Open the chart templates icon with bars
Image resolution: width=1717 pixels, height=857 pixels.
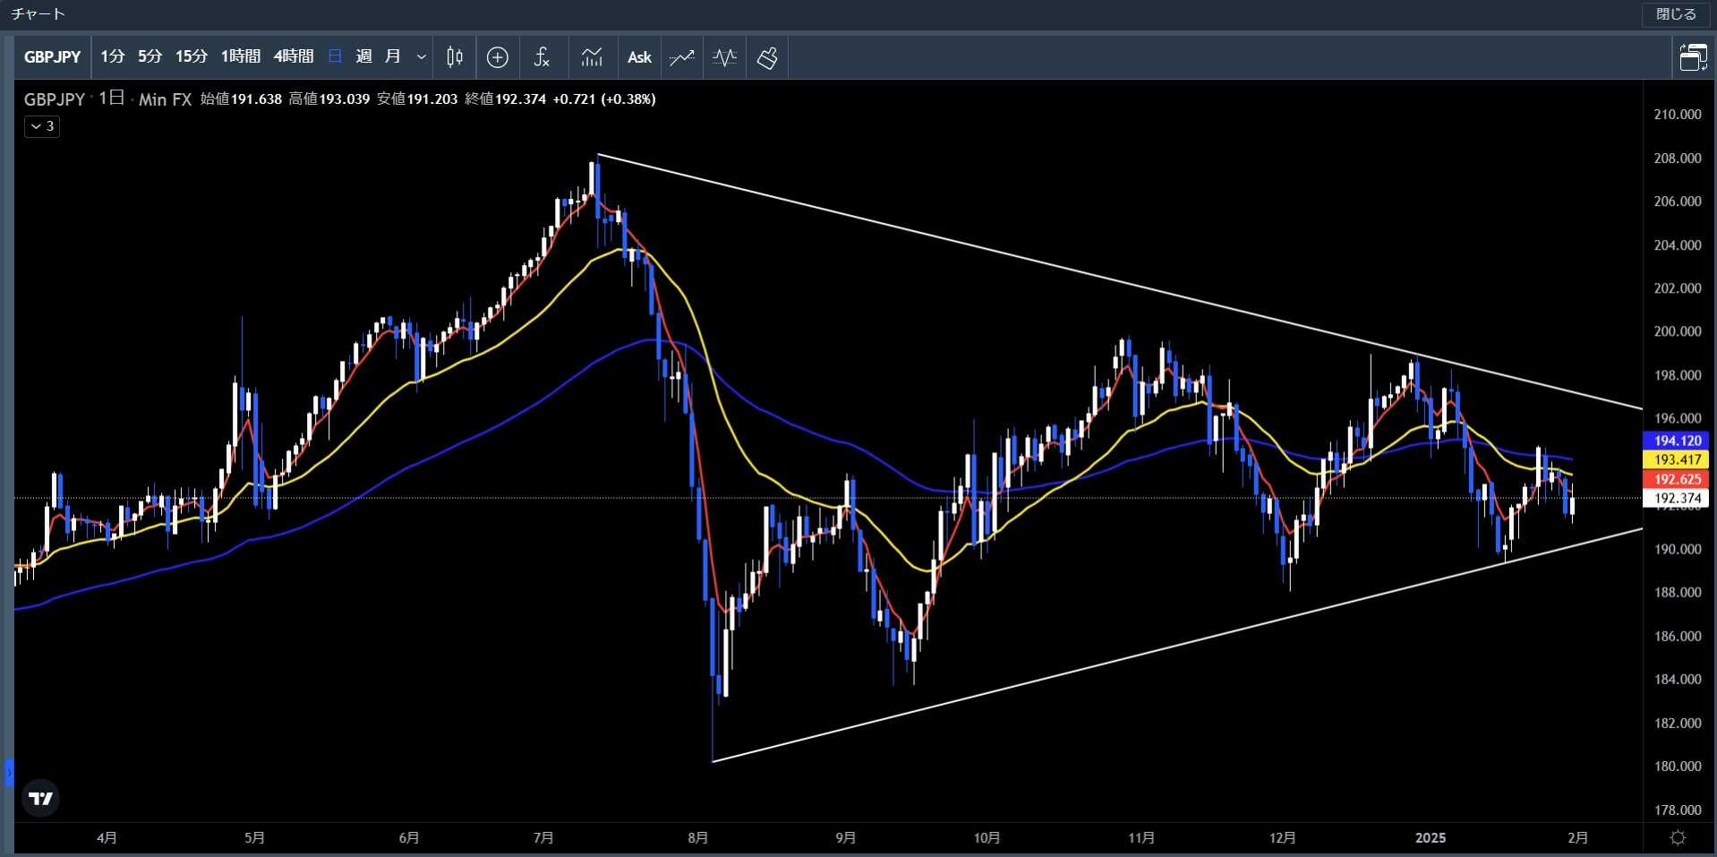pyautogui.click(x=592, y=57)
